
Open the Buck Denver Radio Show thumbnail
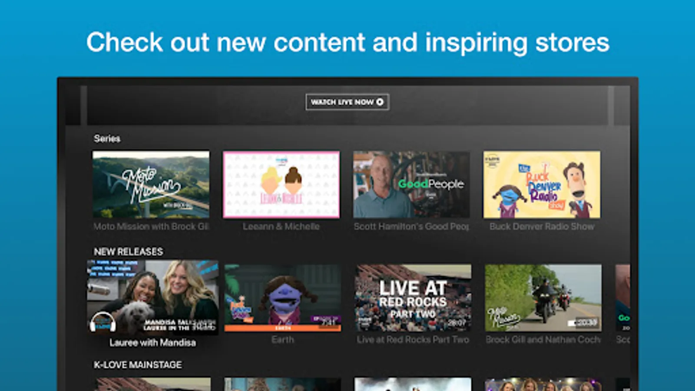[542, 184]
